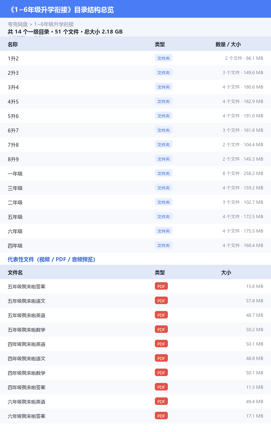Screen dimensions: 271x432
Task: Click the PDF badge for 五年级我来啦答案
Action: 161,286
